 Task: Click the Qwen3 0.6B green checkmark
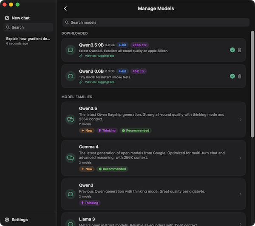pyautogui.click(x=232, y=76)
